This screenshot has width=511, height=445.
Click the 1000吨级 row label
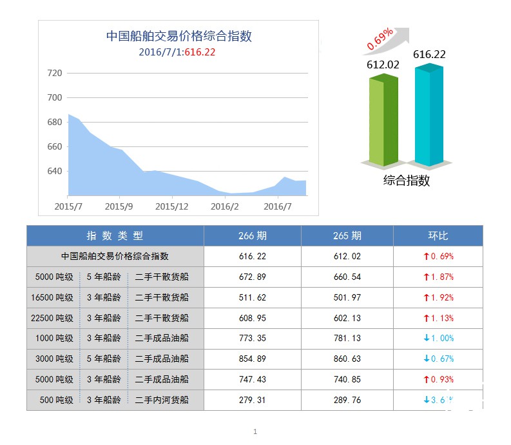54,339
